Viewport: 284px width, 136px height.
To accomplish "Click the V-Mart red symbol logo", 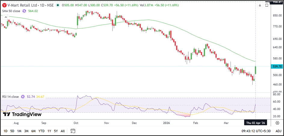I will [4, 5].
